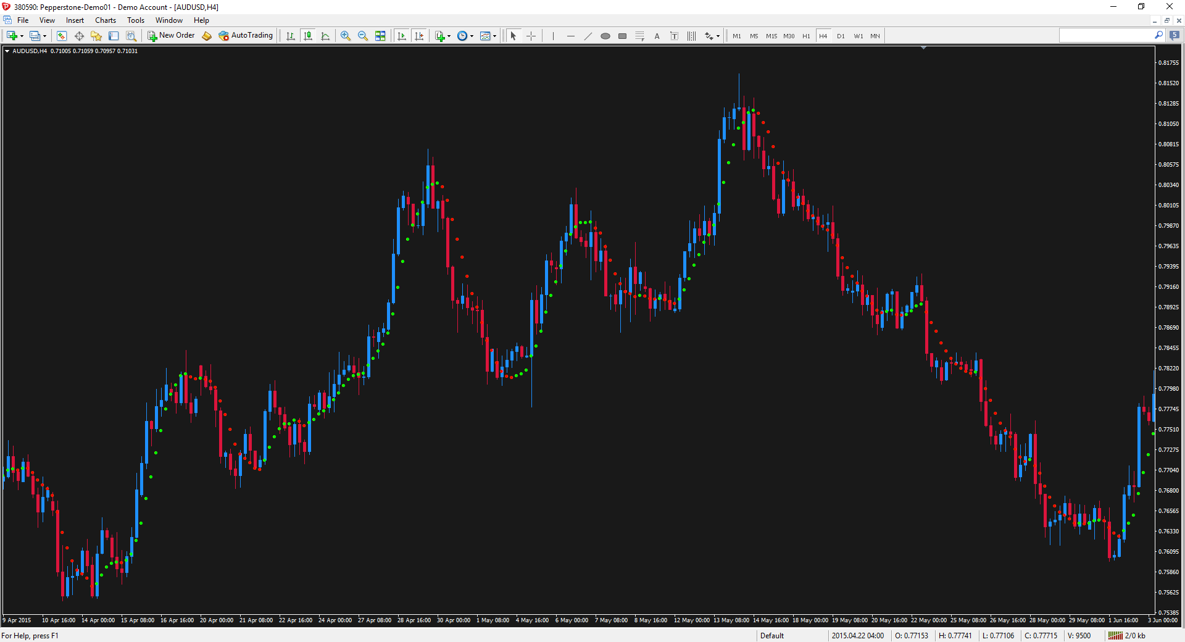
Task: Open the Insert menu
Action: 75,20
